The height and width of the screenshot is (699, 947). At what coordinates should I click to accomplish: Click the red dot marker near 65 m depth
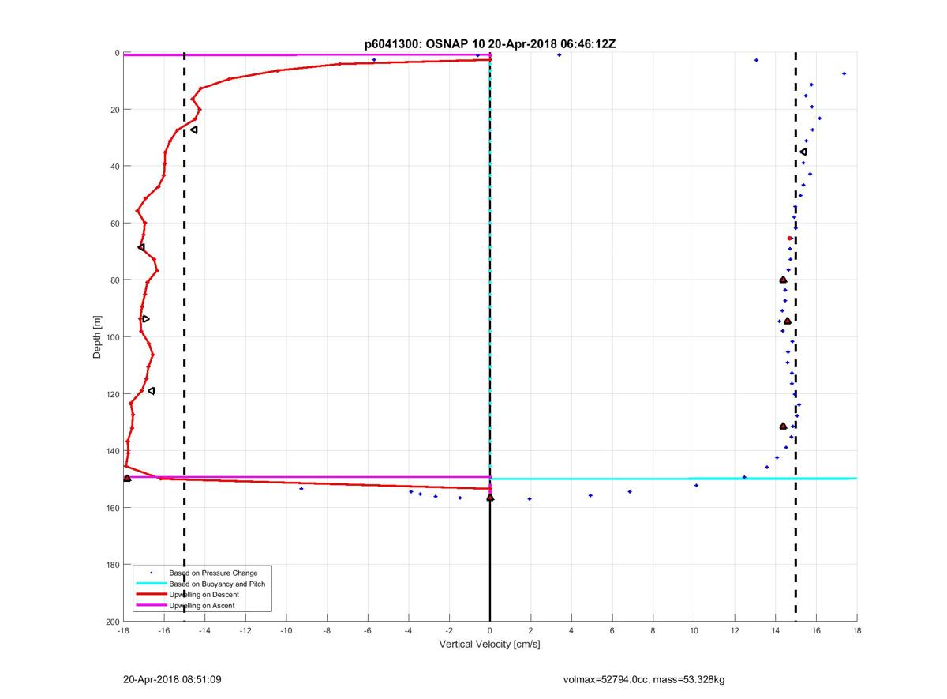(x=790, y=238)
